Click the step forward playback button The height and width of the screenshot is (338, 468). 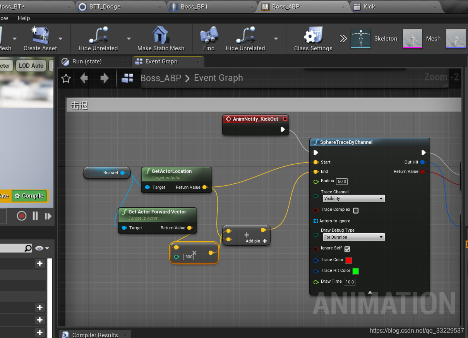pos(48,216)
